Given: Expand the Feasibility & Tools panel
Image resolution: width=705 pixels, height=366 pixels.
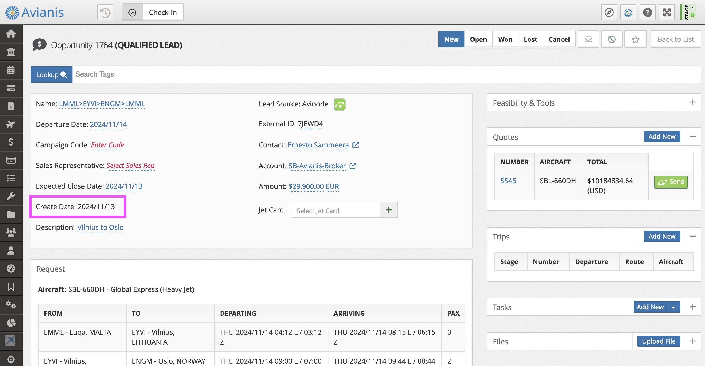Looking at the screenshot, I should pos(693,102).
